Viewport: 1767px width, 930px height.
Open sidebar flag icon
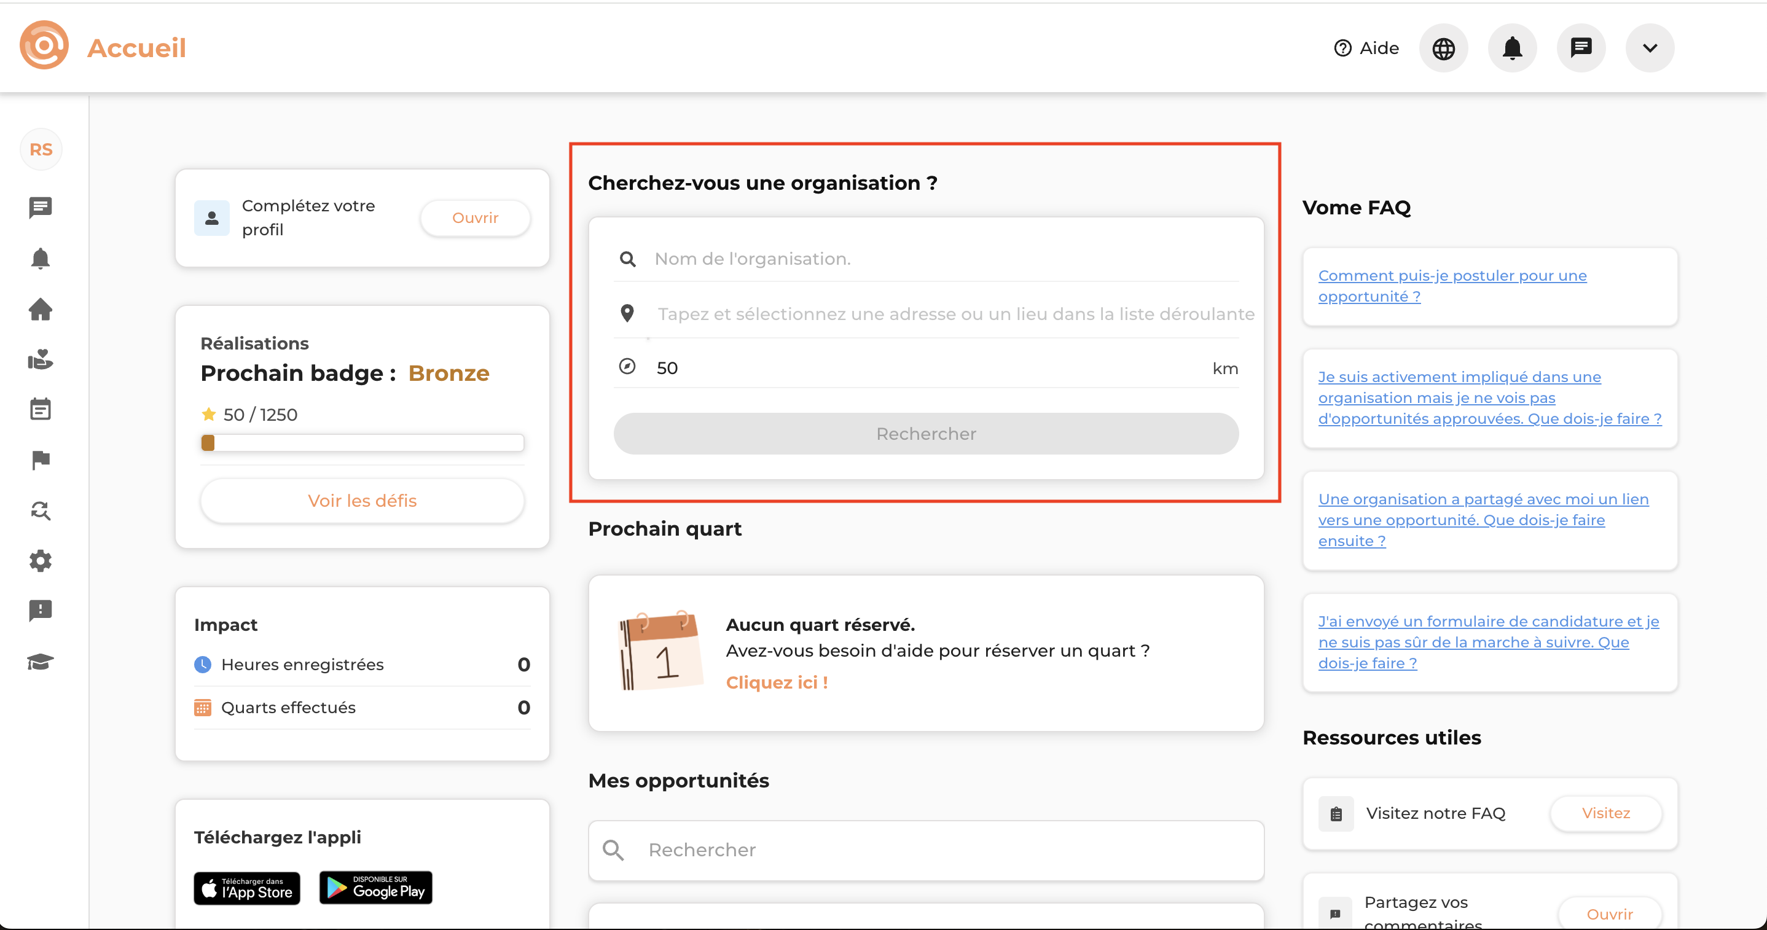41,459
